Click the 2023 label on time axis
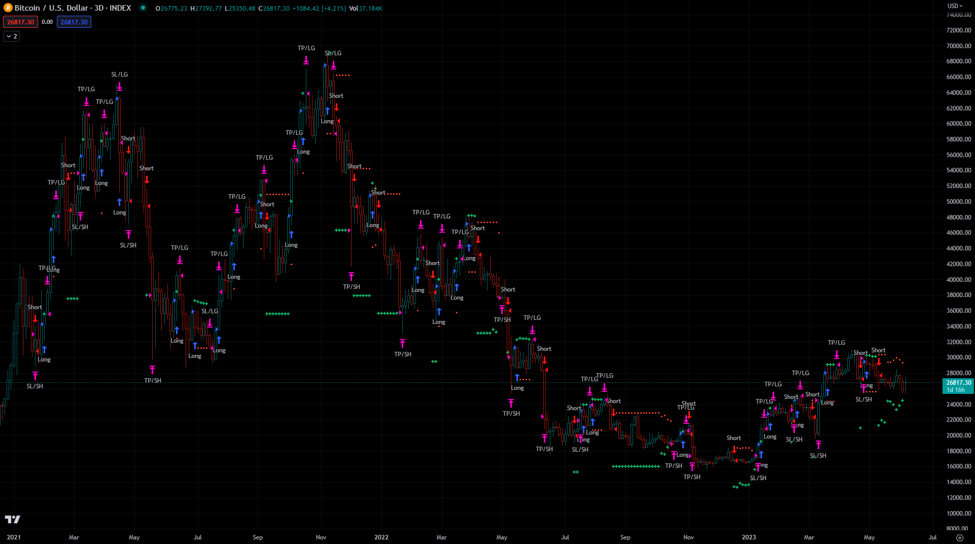The image size is (975, 544). [x=749, y=537]
